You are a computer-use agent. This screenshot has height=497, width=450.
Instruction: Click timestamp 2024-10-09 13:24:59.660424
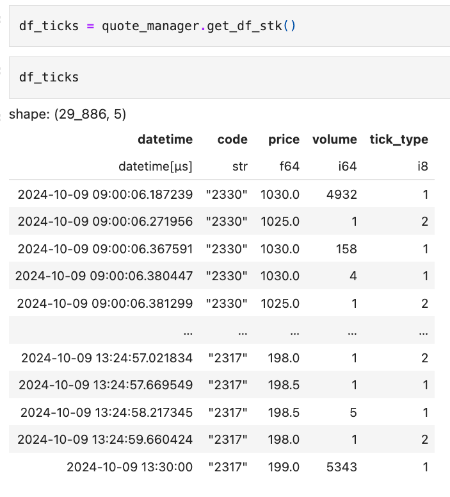tap(105, 439)
